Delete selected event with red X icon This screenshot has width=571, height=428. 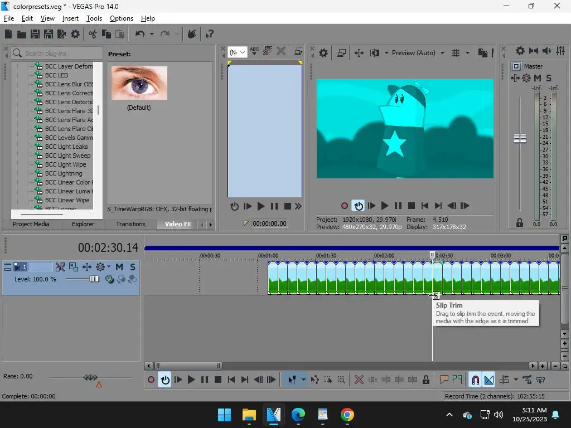(x=359, y=380)
